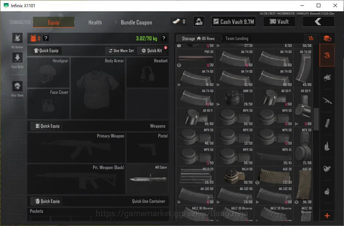The image size is (344, 226).
Task: Select the Storage 90 Rows tab
Action: tap(198, 39)
